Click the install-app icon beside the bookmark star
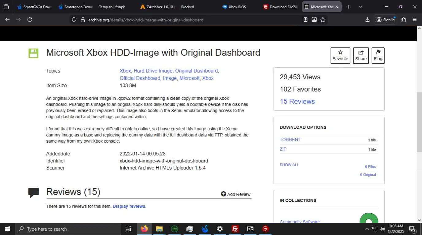 tap(314, 20)
